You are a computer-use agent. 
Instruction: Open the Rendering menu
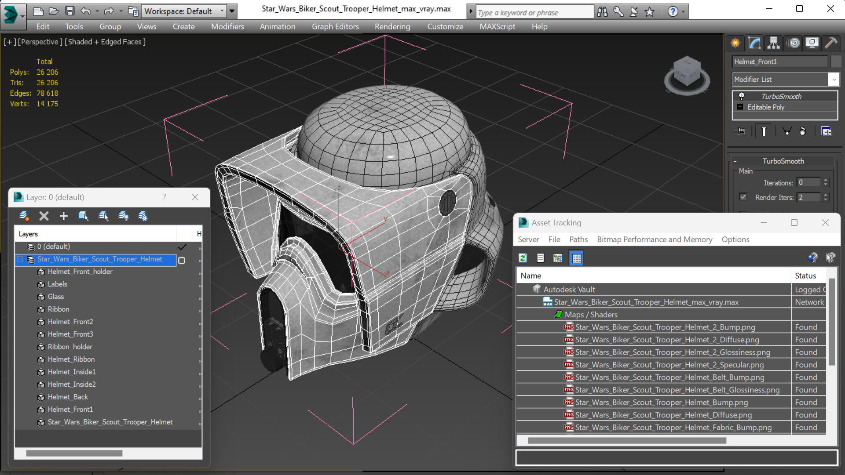[392, 26]
